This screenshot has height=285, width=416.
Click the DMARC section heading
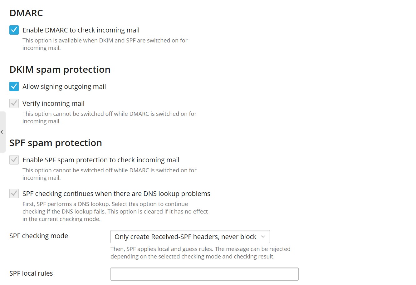(26, 13)
